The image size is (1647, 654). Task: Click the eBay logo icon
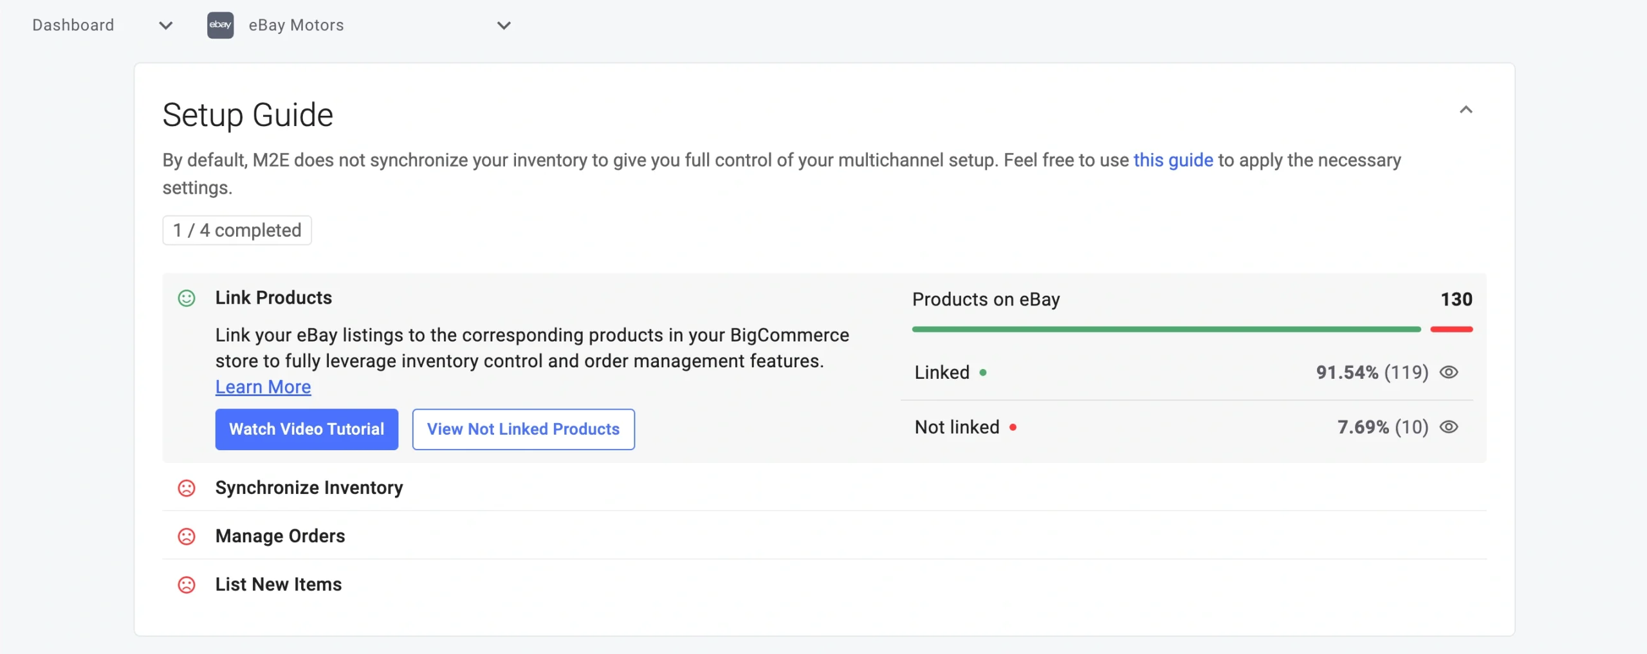point(220,25)
